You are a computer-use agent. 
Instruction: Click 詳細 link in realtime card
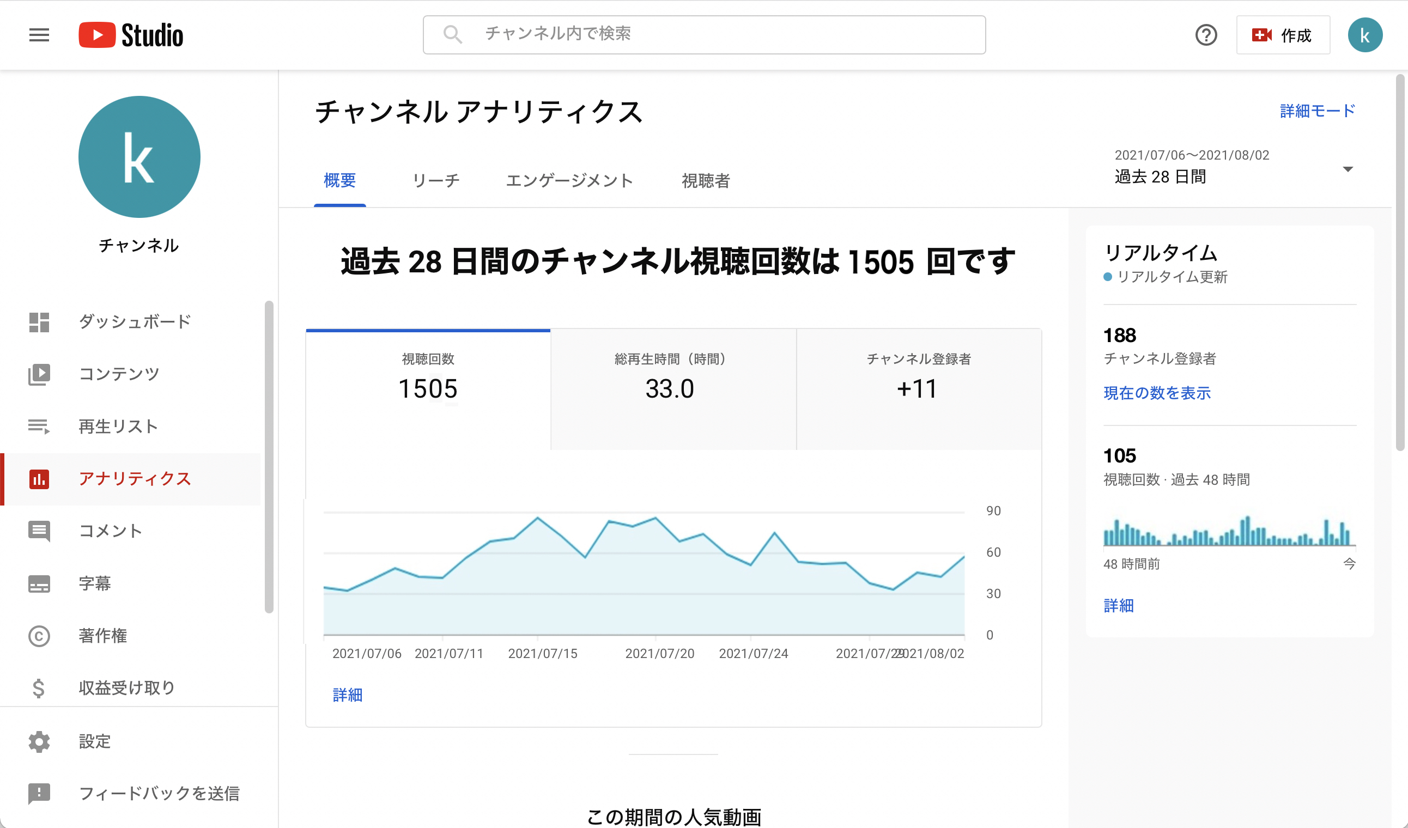[1119, 605]
